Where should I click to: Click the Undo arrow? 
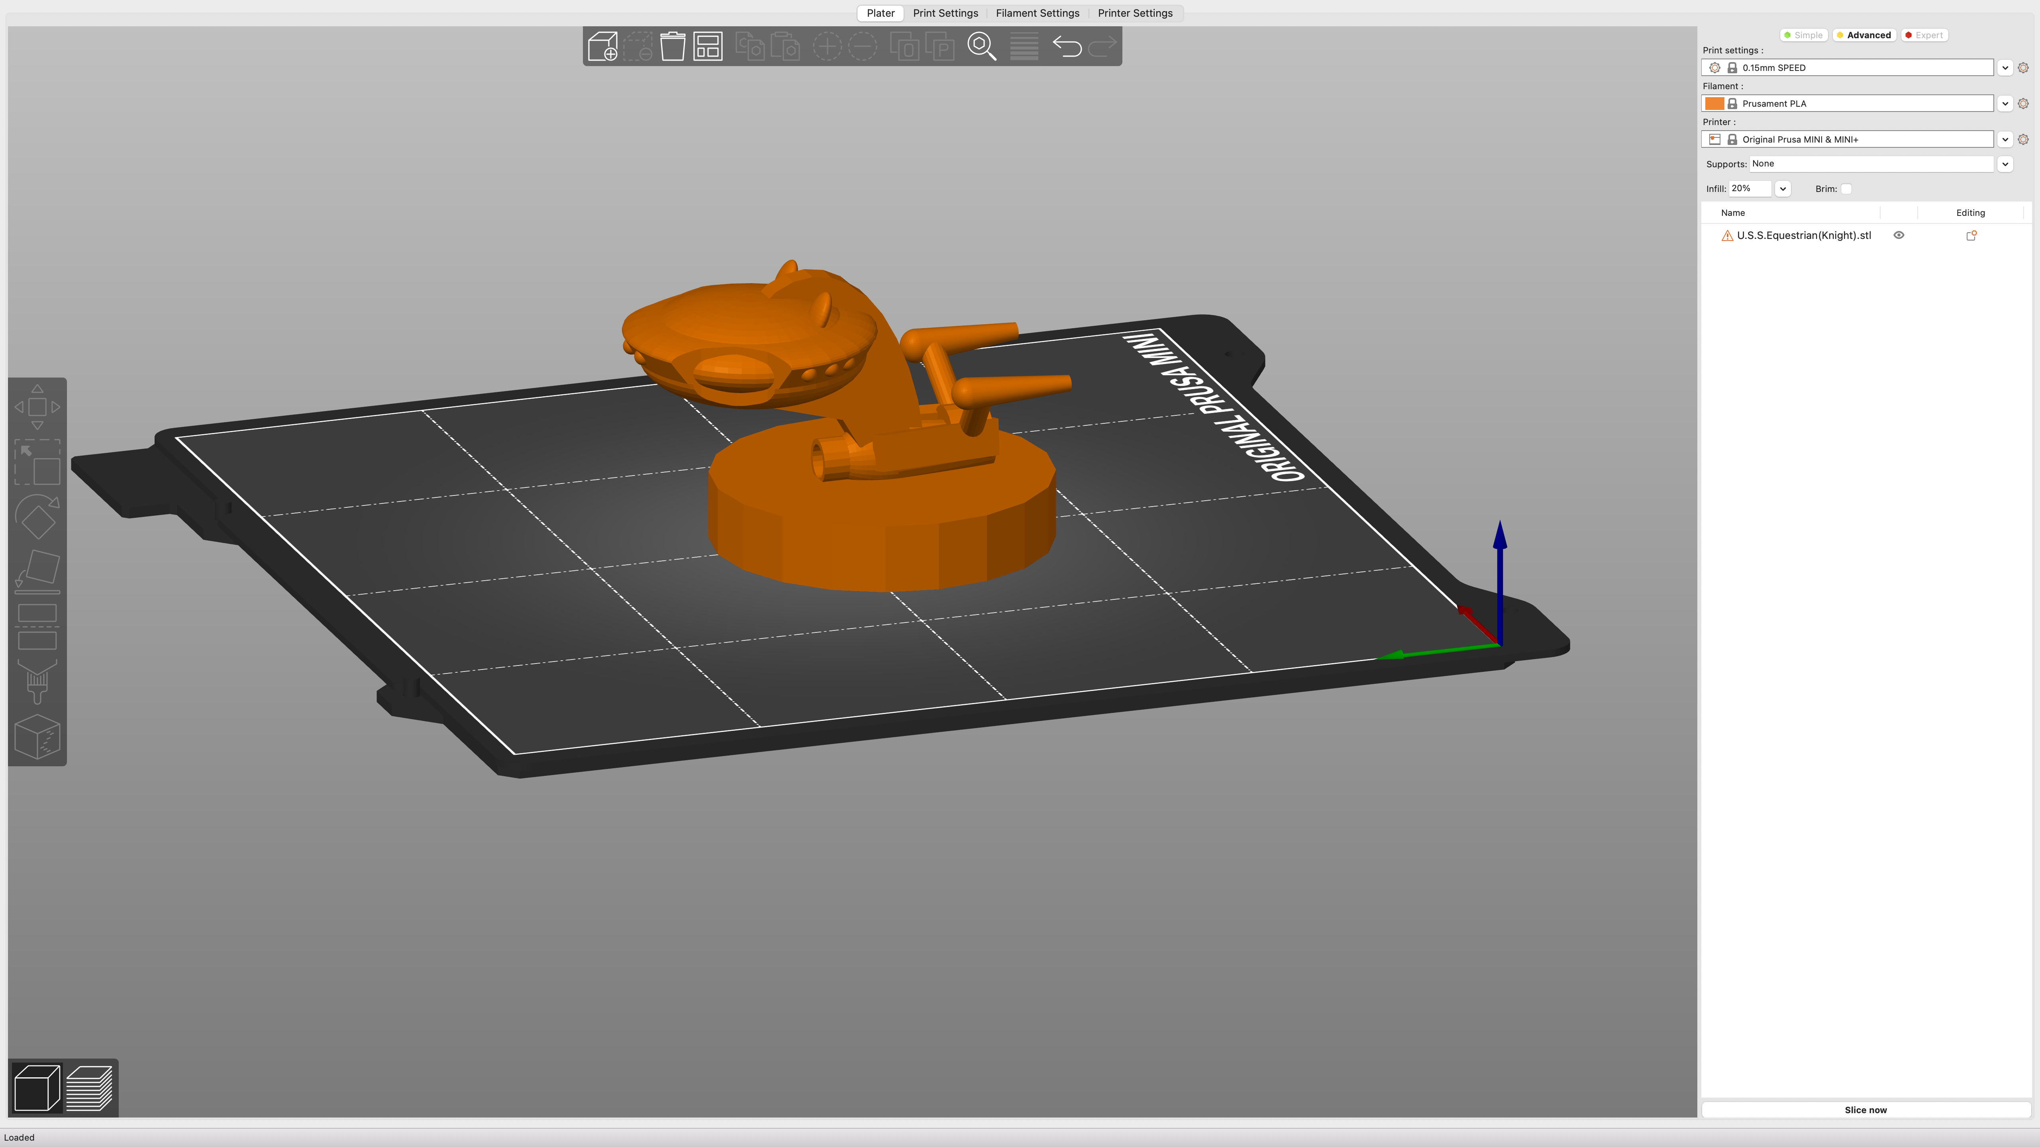(1067, 47)
